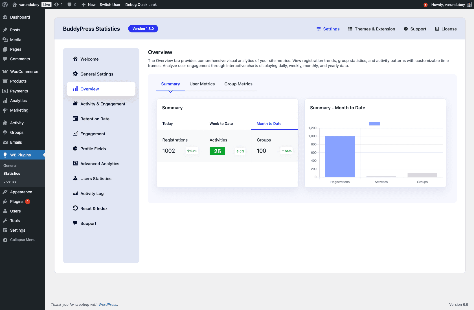Select the Today summary view
This screenshot has height=310, width=474.
coord(168,123)
